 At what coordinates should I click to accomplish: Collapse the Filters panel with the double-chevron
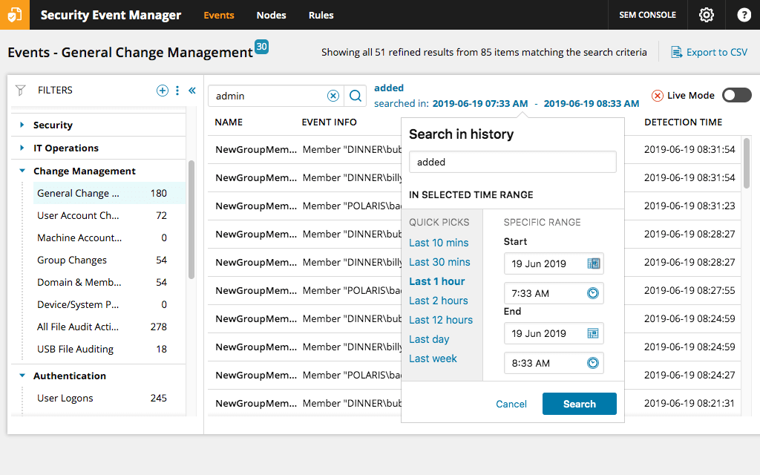pos(192,90)
